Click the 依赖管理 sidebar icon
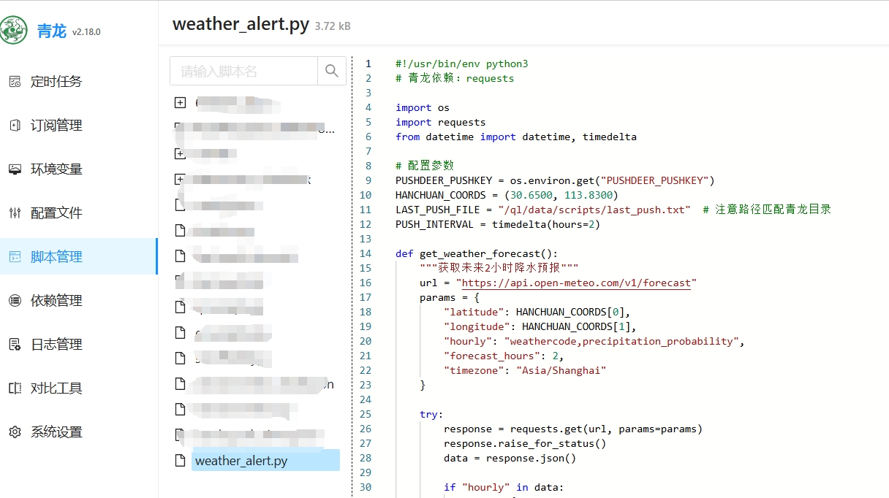The image size is (889, 498). [x=15, y=301]
